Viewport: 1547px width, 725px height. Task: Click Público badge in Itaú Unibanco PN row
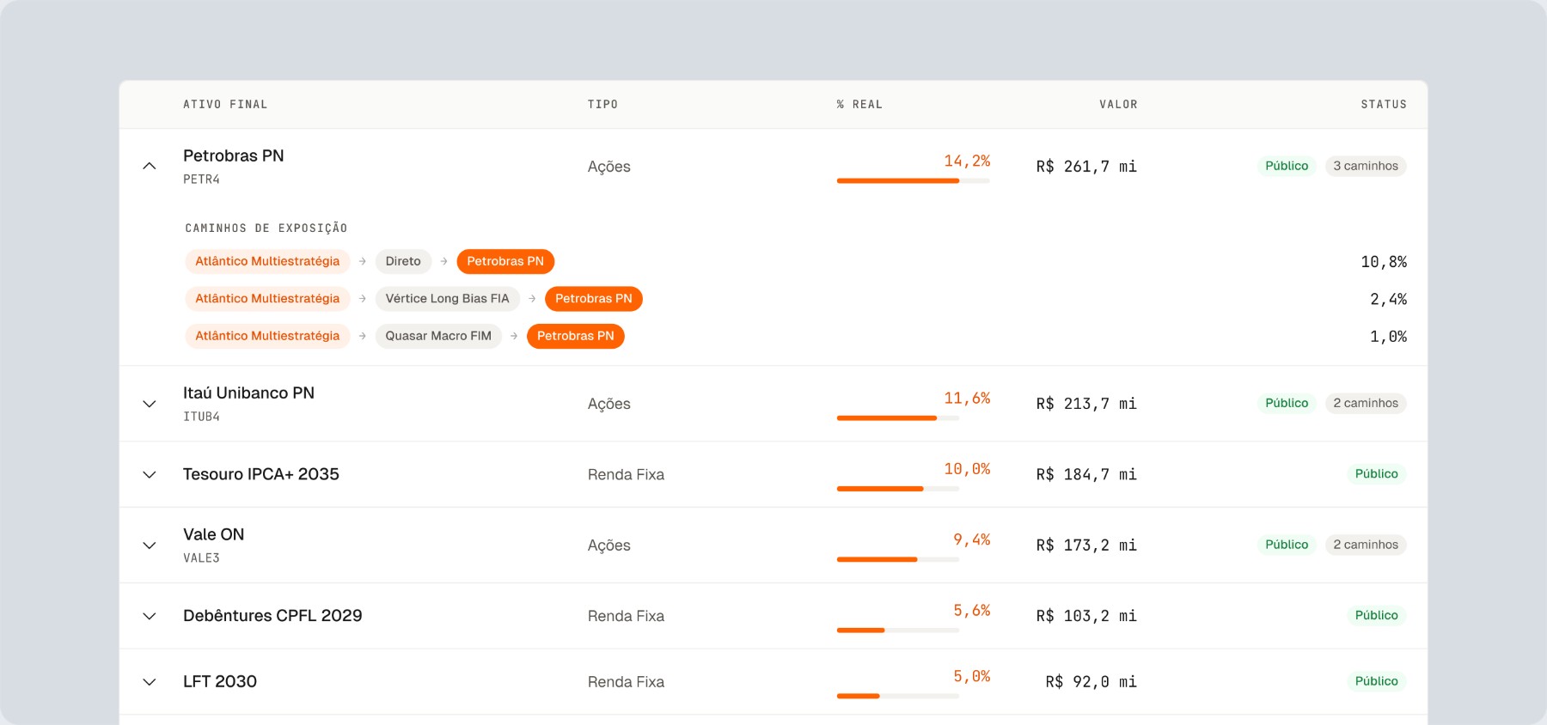pyautogui.click(x=1287, y=403)
